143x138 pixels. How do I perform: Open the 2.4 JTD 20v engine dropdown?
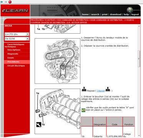[17, 34]
